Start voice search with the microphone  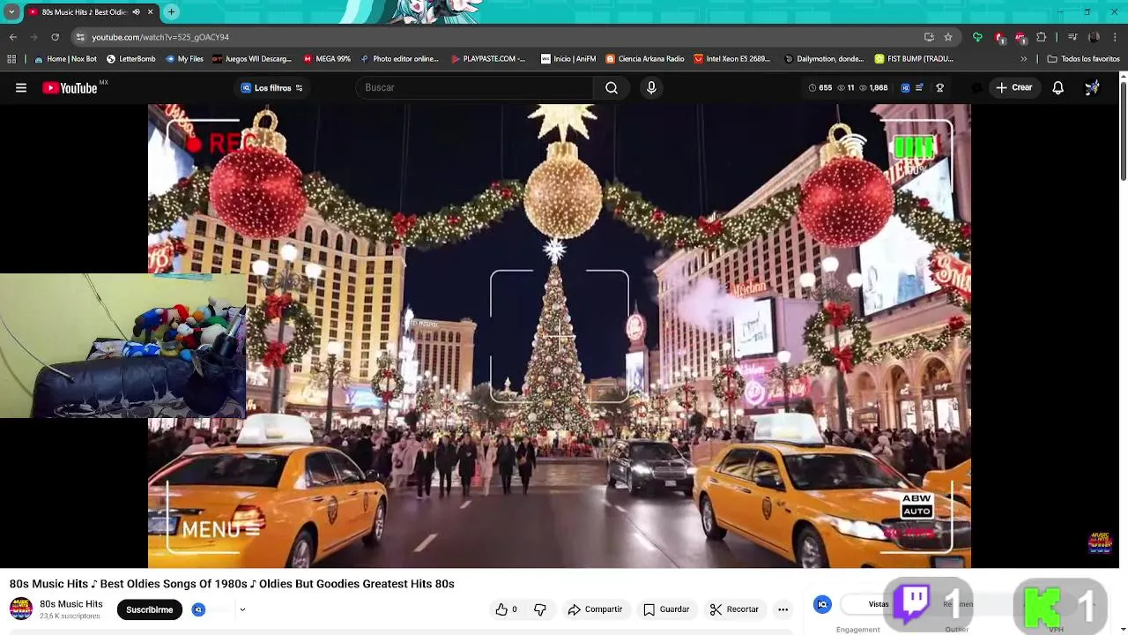[651, 87]
